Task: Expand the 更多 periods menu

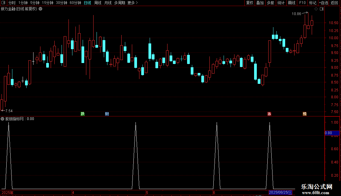Action: (132, 3)
